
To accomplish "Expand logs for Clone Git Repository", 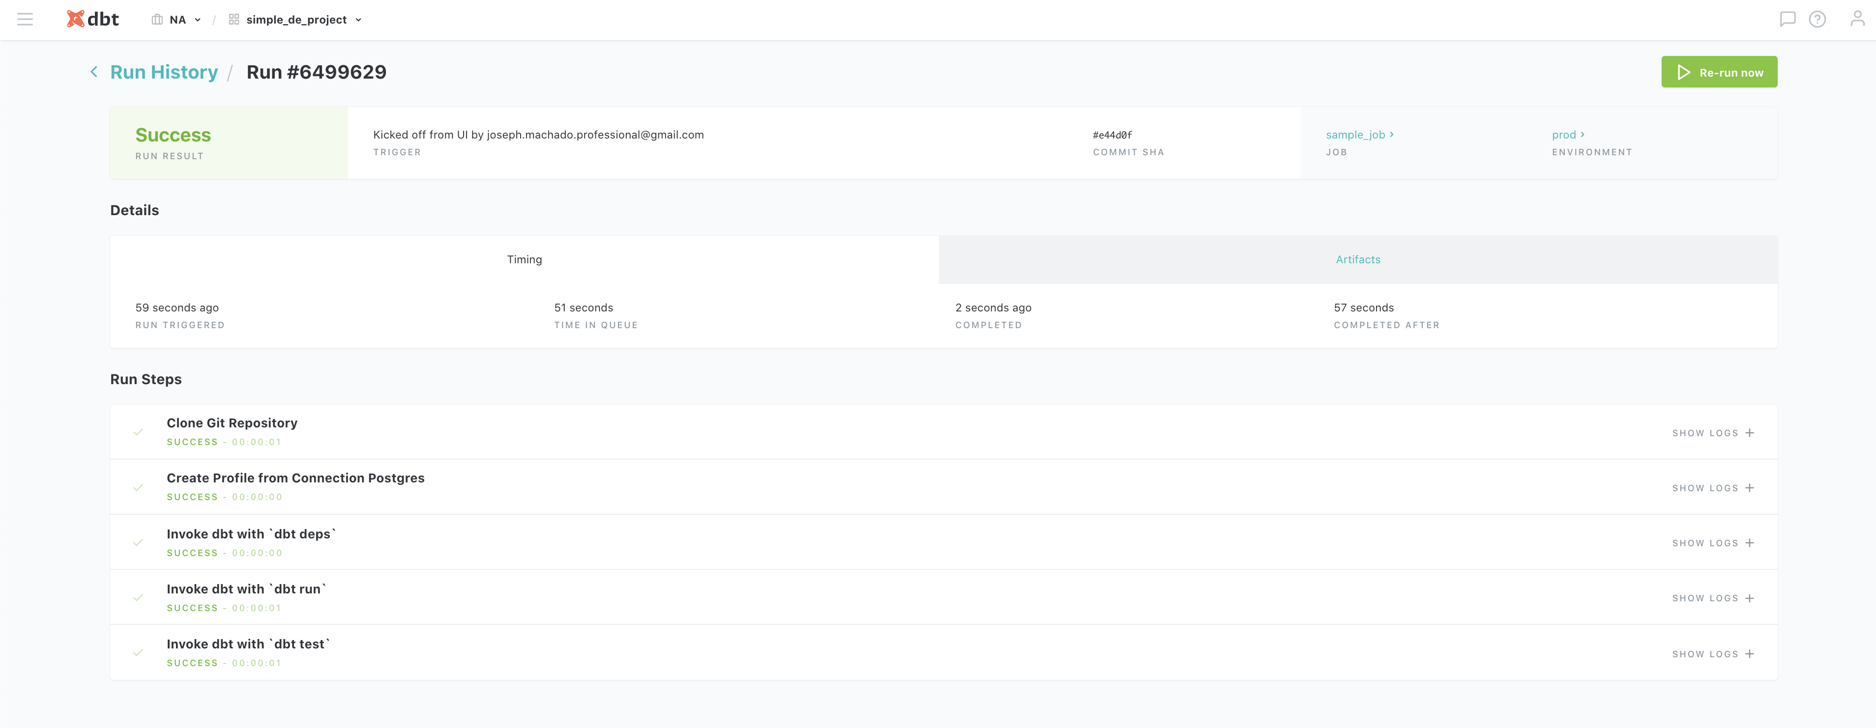I will coord(1713,433).
